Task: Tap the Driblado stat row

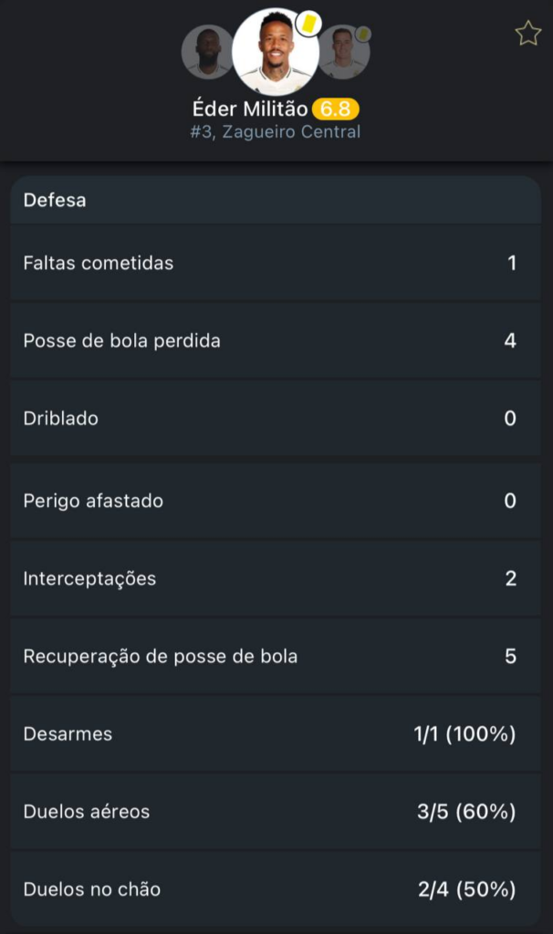Action: [276, 419]
